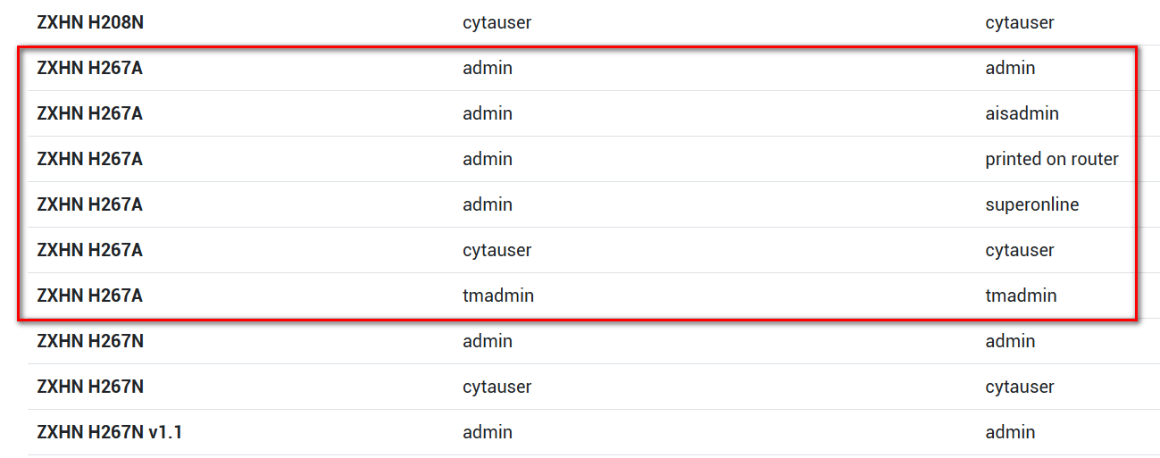
Task: Click admin username beside aisadmin password
Action: [x=488, y=113]
